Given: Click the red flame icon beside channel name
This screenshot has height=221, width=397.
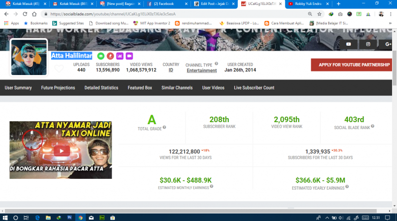Looking at the screenshot, I should click(110, 56).
